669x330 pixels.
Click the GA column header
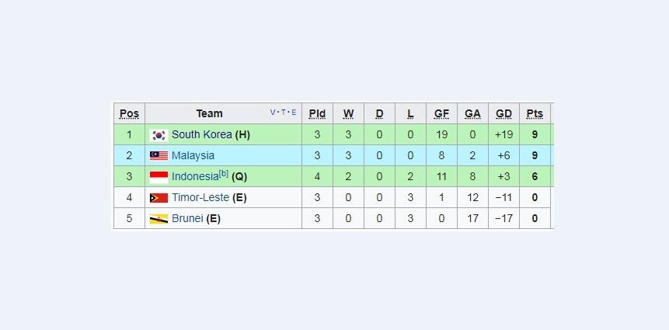[x=472, y=113]
